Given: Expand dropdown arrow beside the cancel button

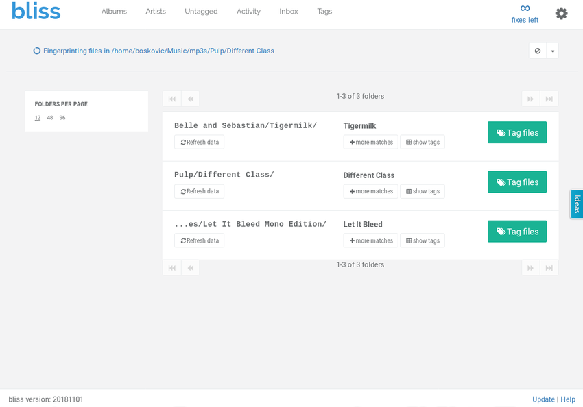Looking at the screenshot, I should pyautogui.click(x=552, y=51).
